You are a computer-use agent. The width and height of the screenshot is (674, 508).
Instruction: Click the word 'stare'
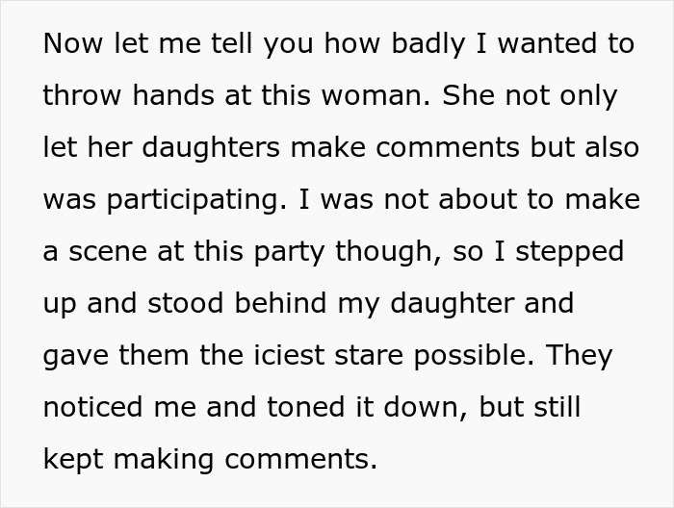pyautogui.click(x=362, y=357)
